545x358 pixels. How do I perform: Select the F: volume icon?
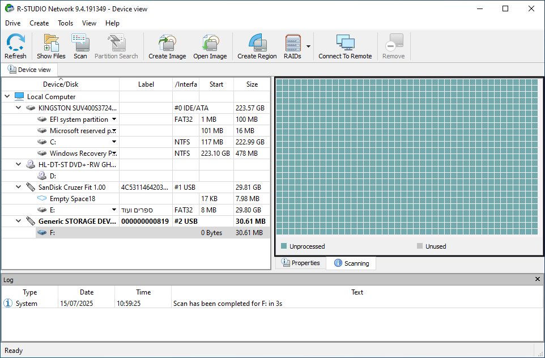(x=42, y=232)
